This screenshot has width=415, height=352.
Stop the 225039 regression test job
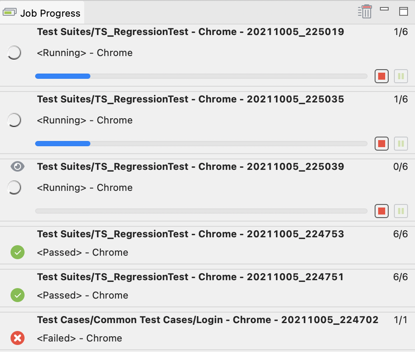[381, 211]
